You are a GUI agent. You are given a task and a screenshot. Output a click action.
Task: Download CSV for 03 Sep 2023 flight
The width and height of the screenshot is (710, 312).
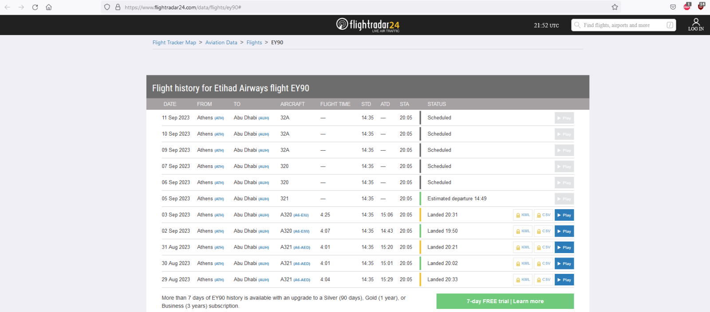[x=544, y=215]
